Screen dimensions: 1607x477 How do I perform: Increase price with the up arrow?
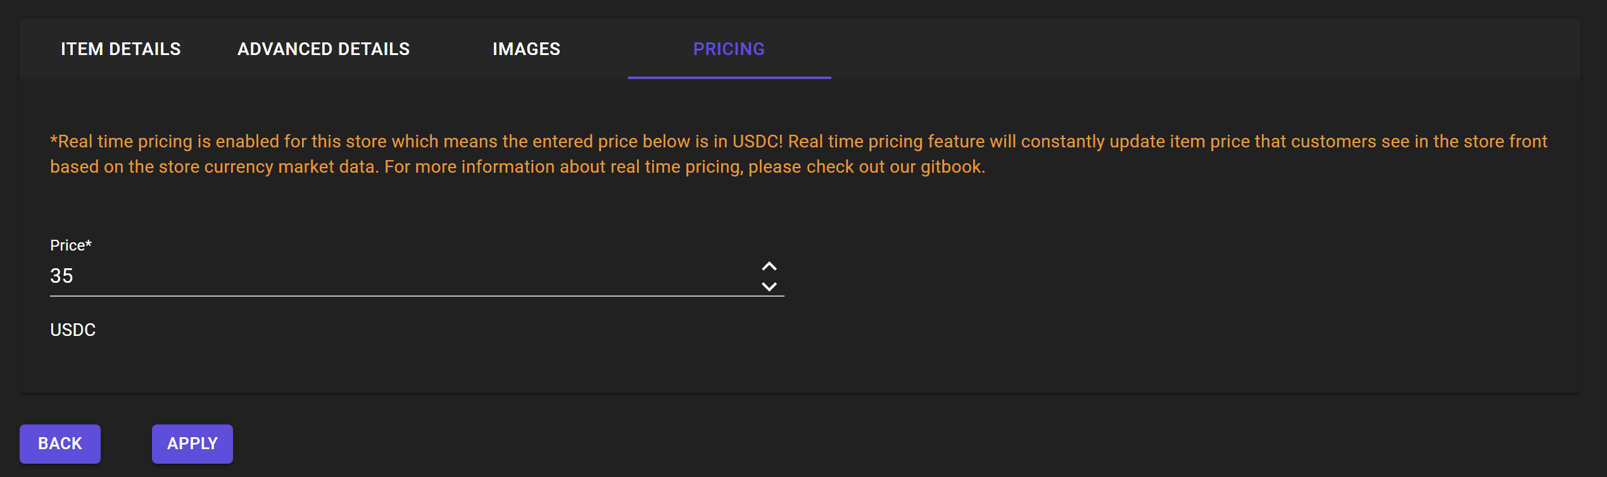point(769,266)
